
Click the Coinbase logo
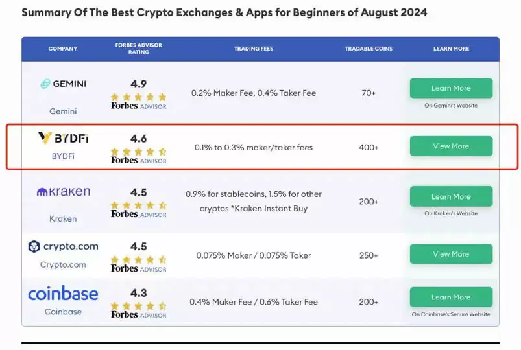click(63, 294)
